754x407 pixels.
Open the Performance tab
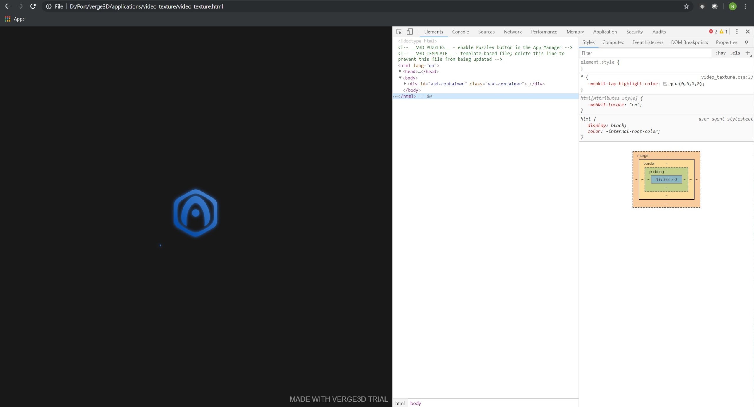click(x=544, y=32)
